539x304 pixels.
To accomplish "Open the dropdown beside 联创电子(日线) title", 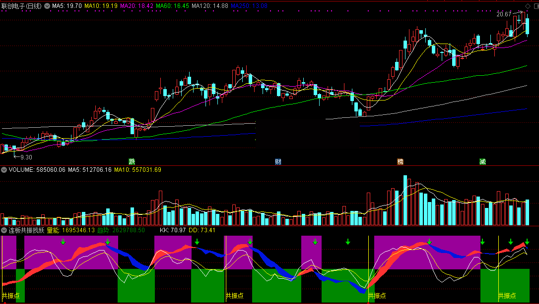I will pyautogui.click(x=47, y=5).
